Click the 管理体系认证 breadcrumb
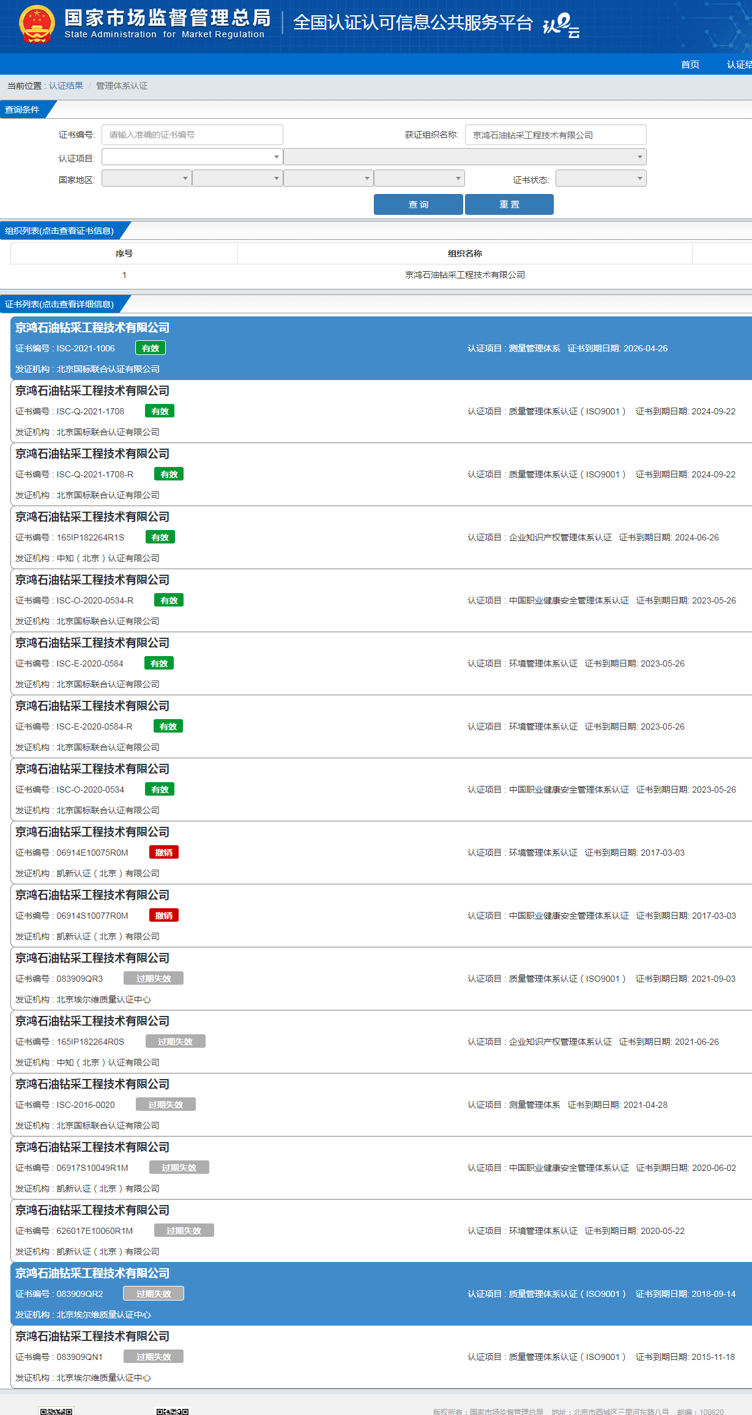 [122, 86]
